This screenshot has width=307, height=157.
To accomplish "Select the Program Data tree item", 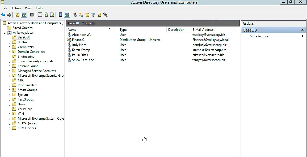I will click(x=27, y=85).
